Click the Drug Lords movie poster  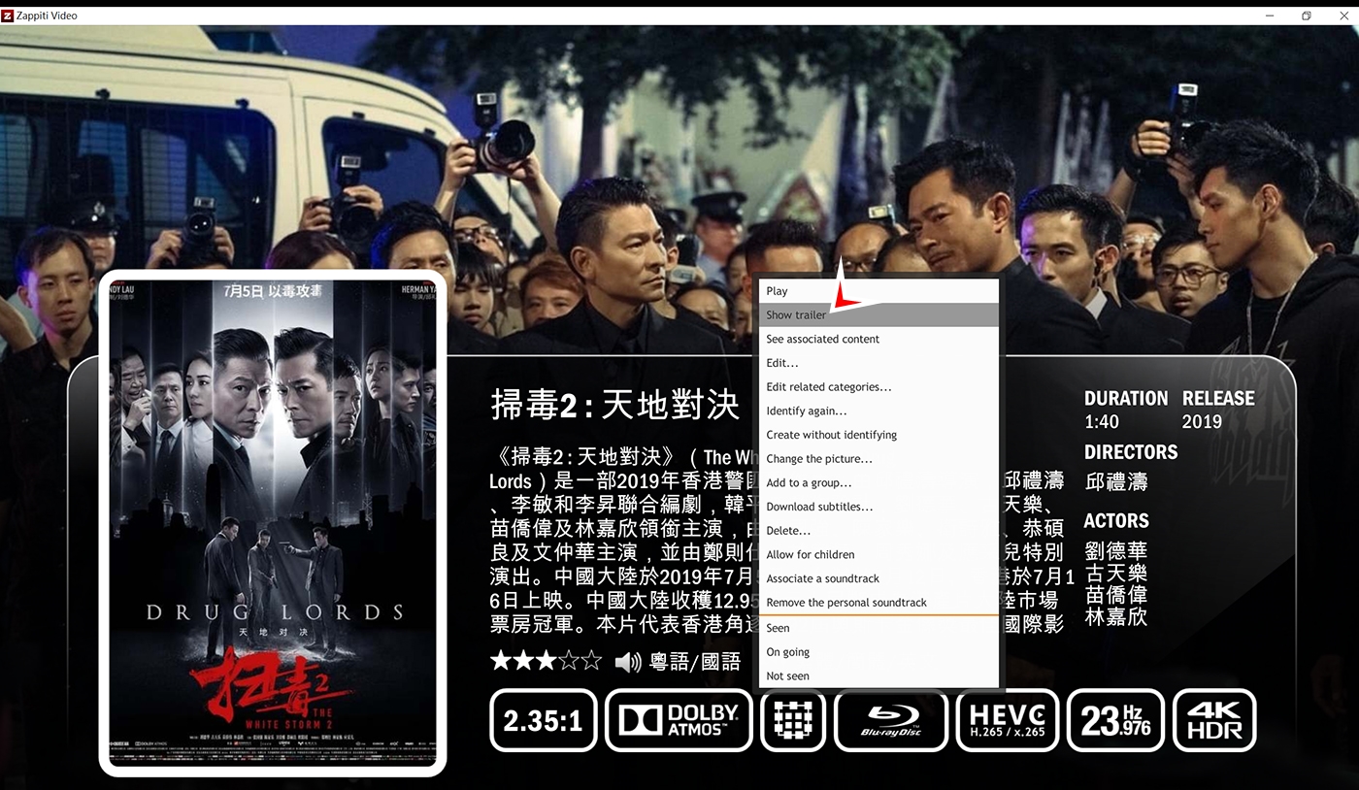(273, 523)
